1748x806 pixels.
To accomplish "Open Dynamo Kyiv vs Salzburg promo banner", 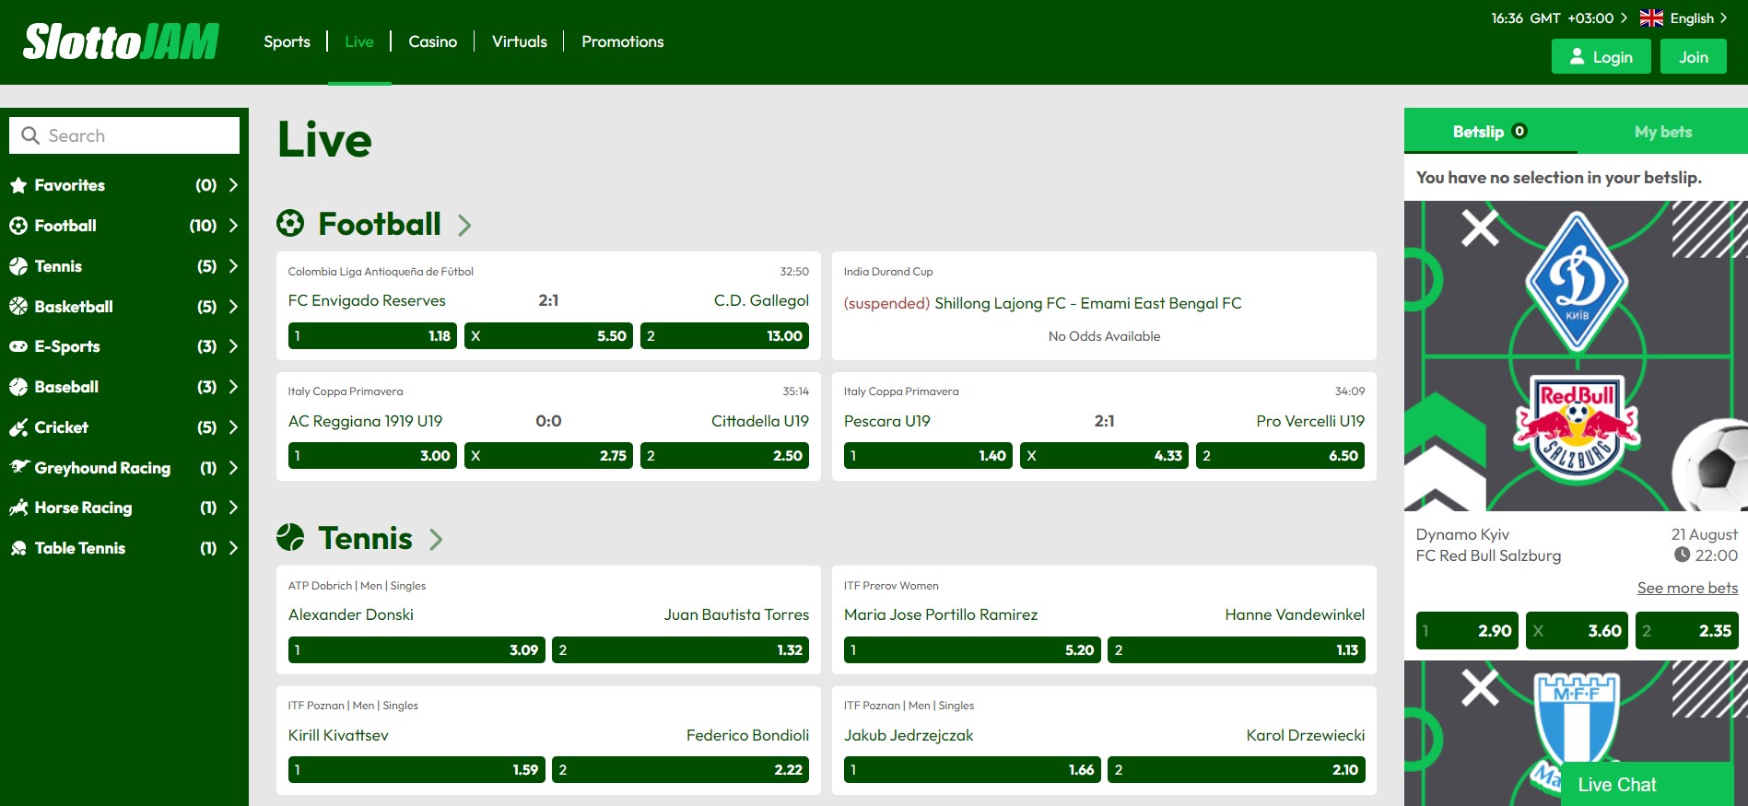I will [x=1576, y=356].
